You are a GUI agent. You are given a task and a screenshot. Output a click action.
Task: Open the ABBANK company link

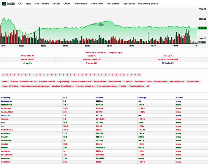pyautogui.click(x=5, y=119)
